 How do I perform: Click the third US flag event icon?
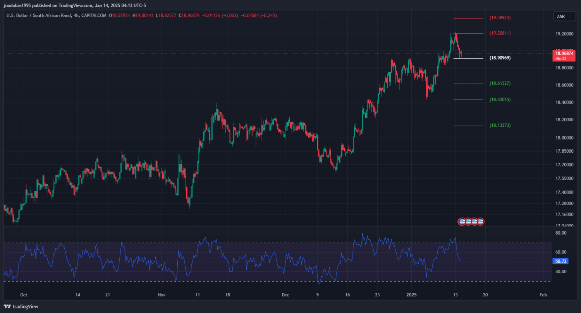point(474,221)
